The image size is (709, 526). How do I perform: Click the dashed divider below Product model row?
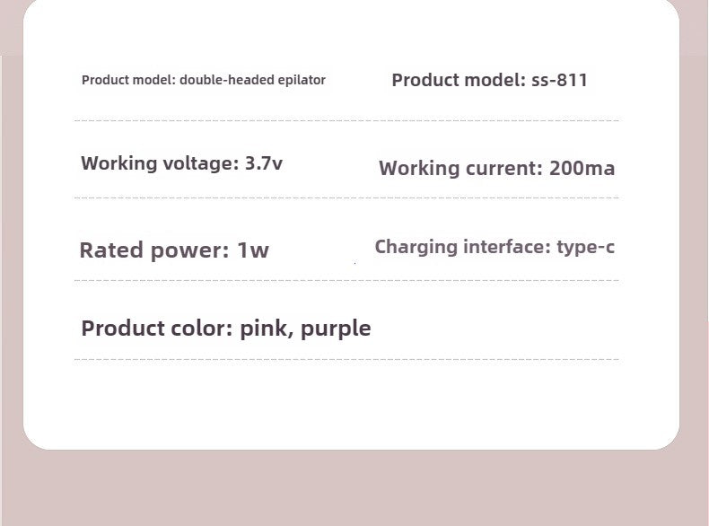(346, 119)
